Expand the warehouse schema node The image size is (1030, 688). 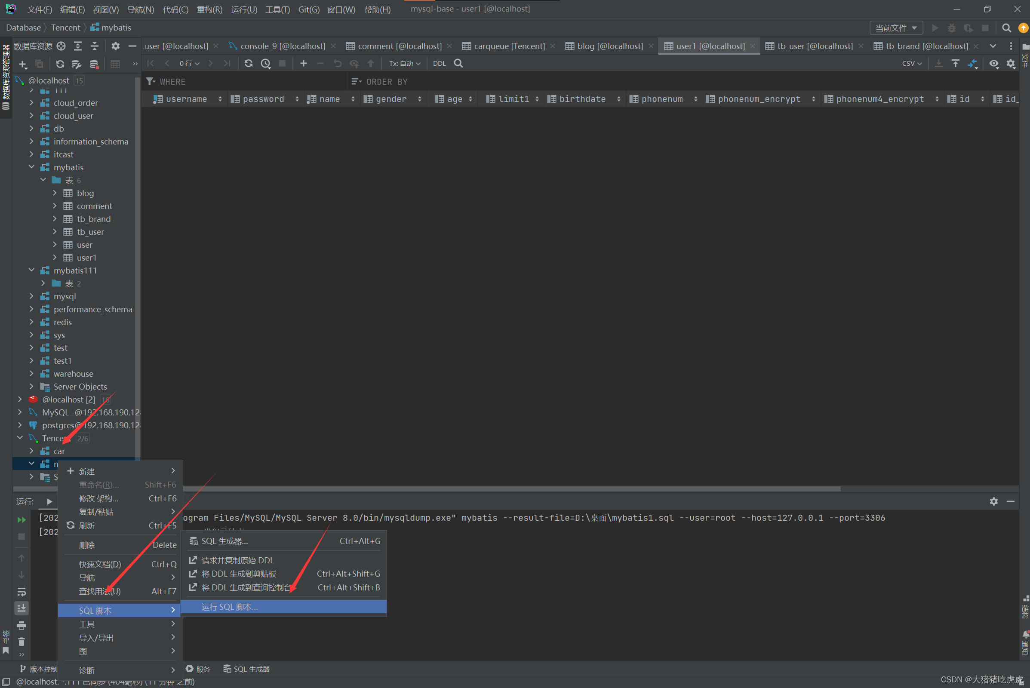pyautogui.click(x=31, y=373)
